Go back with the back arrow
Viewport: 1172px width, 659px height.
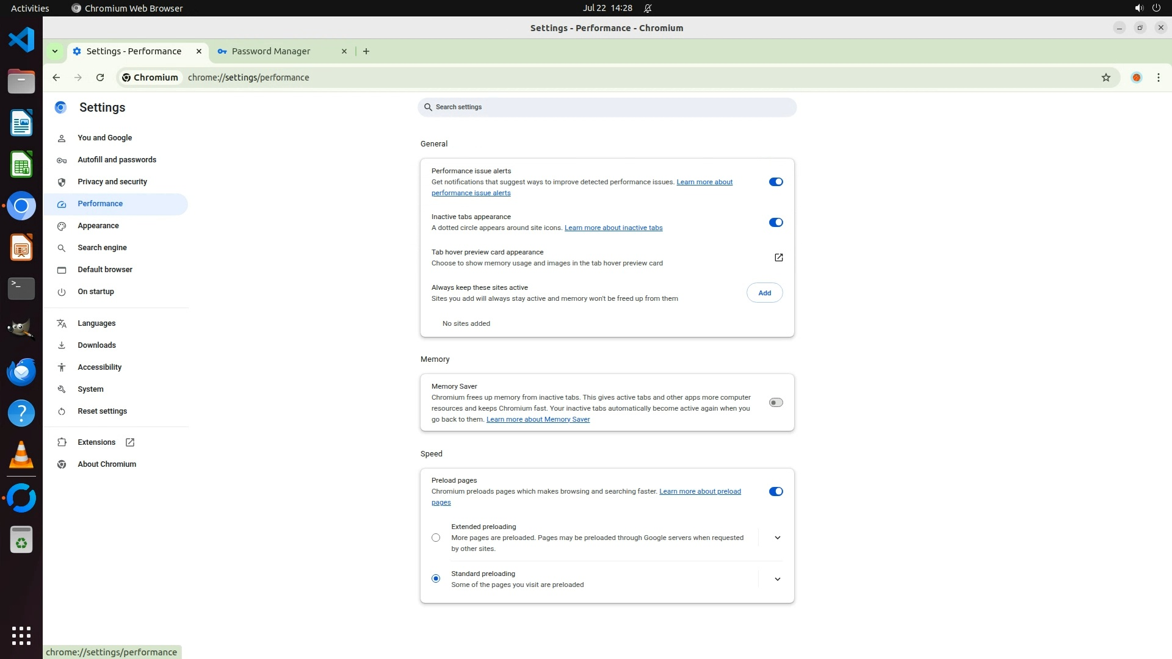coord(56,77)
